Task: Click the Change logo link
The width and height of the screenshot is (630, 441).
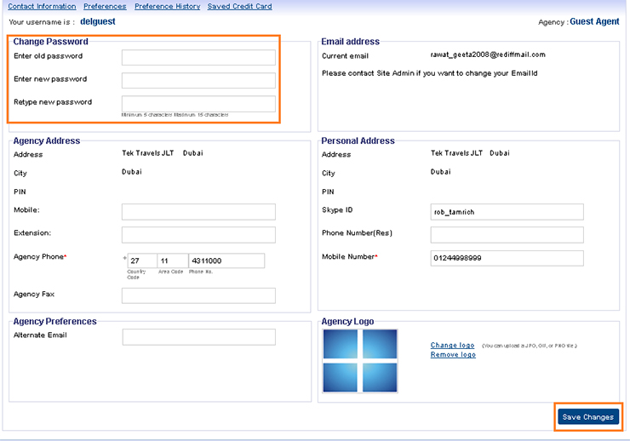Action: [x=452, y=345]
